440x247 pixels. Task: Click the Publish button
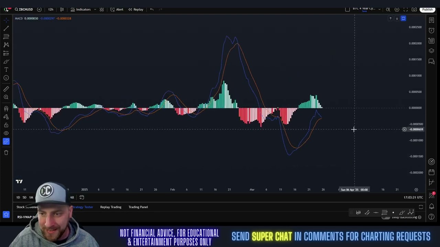click(427, 9)
